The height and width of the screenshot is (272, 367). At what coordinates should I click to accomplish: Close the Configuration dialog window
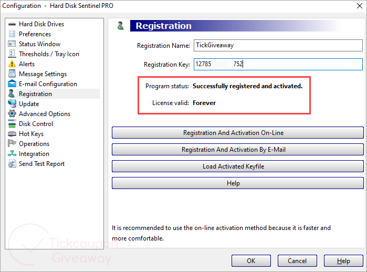pyautogui.click(x=360, y=6)
